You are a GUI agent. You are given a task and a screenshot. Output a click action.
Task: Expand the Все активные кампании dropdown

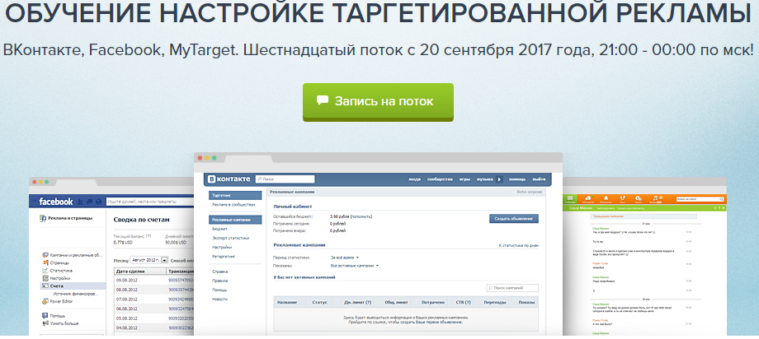[x=355, y=266]
